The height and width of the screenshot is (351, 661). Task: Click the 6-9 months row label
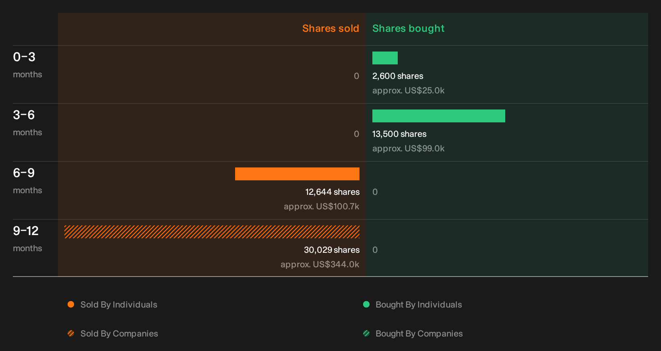pyautogui.click(x=27, y=181)
